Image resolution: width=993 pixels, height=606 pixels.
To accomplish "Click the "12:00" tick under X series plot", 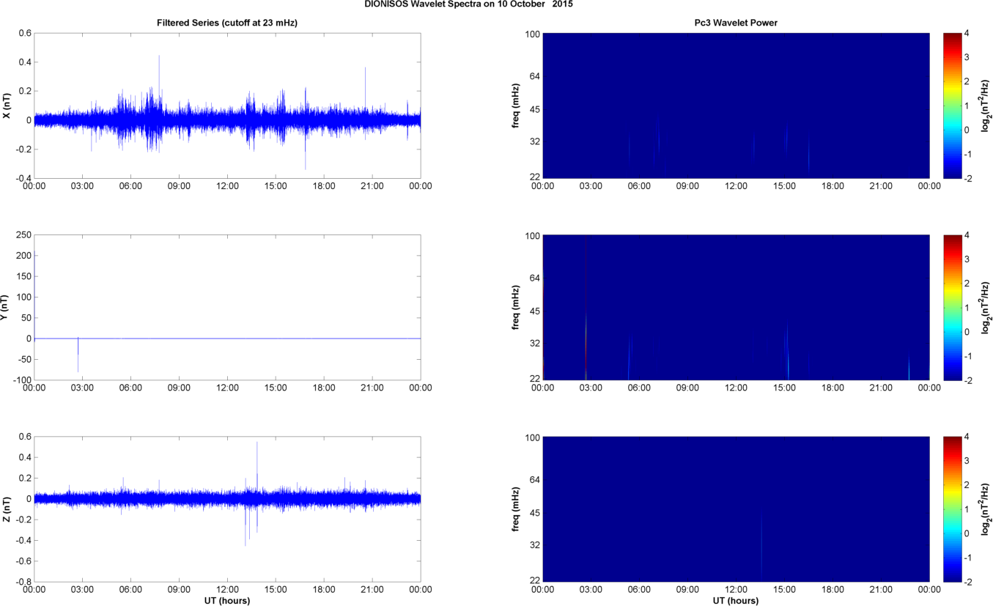I will tap(227, 186).
